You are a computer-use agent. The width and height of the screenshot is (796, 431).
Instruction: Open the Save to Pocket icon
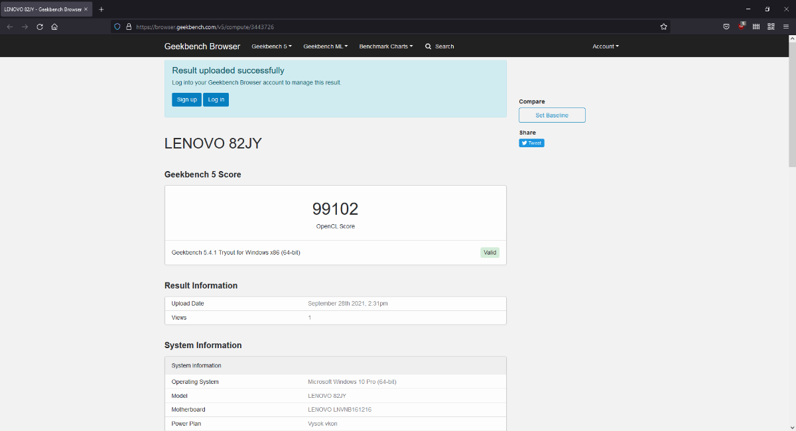point(726,27)
